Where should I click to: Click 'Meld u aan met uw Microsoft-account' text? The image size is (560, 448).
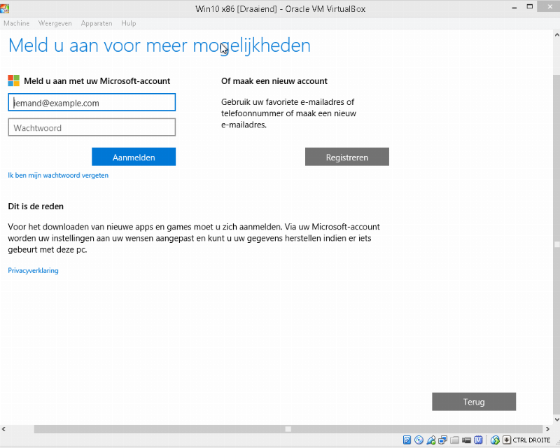[x=97, y=81]
